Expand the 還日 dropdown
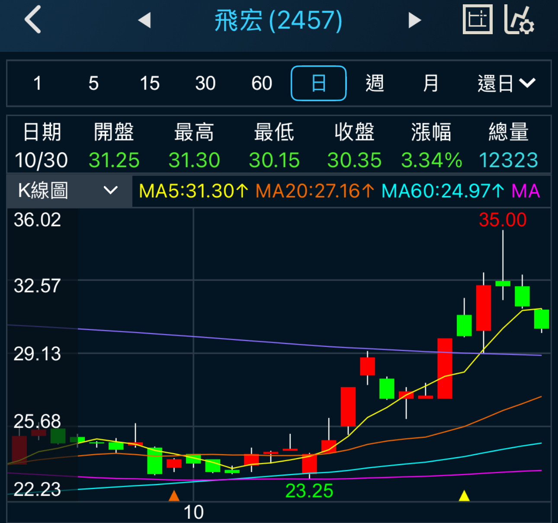Screen dimensions: 558x523 [x=506, y=83]
